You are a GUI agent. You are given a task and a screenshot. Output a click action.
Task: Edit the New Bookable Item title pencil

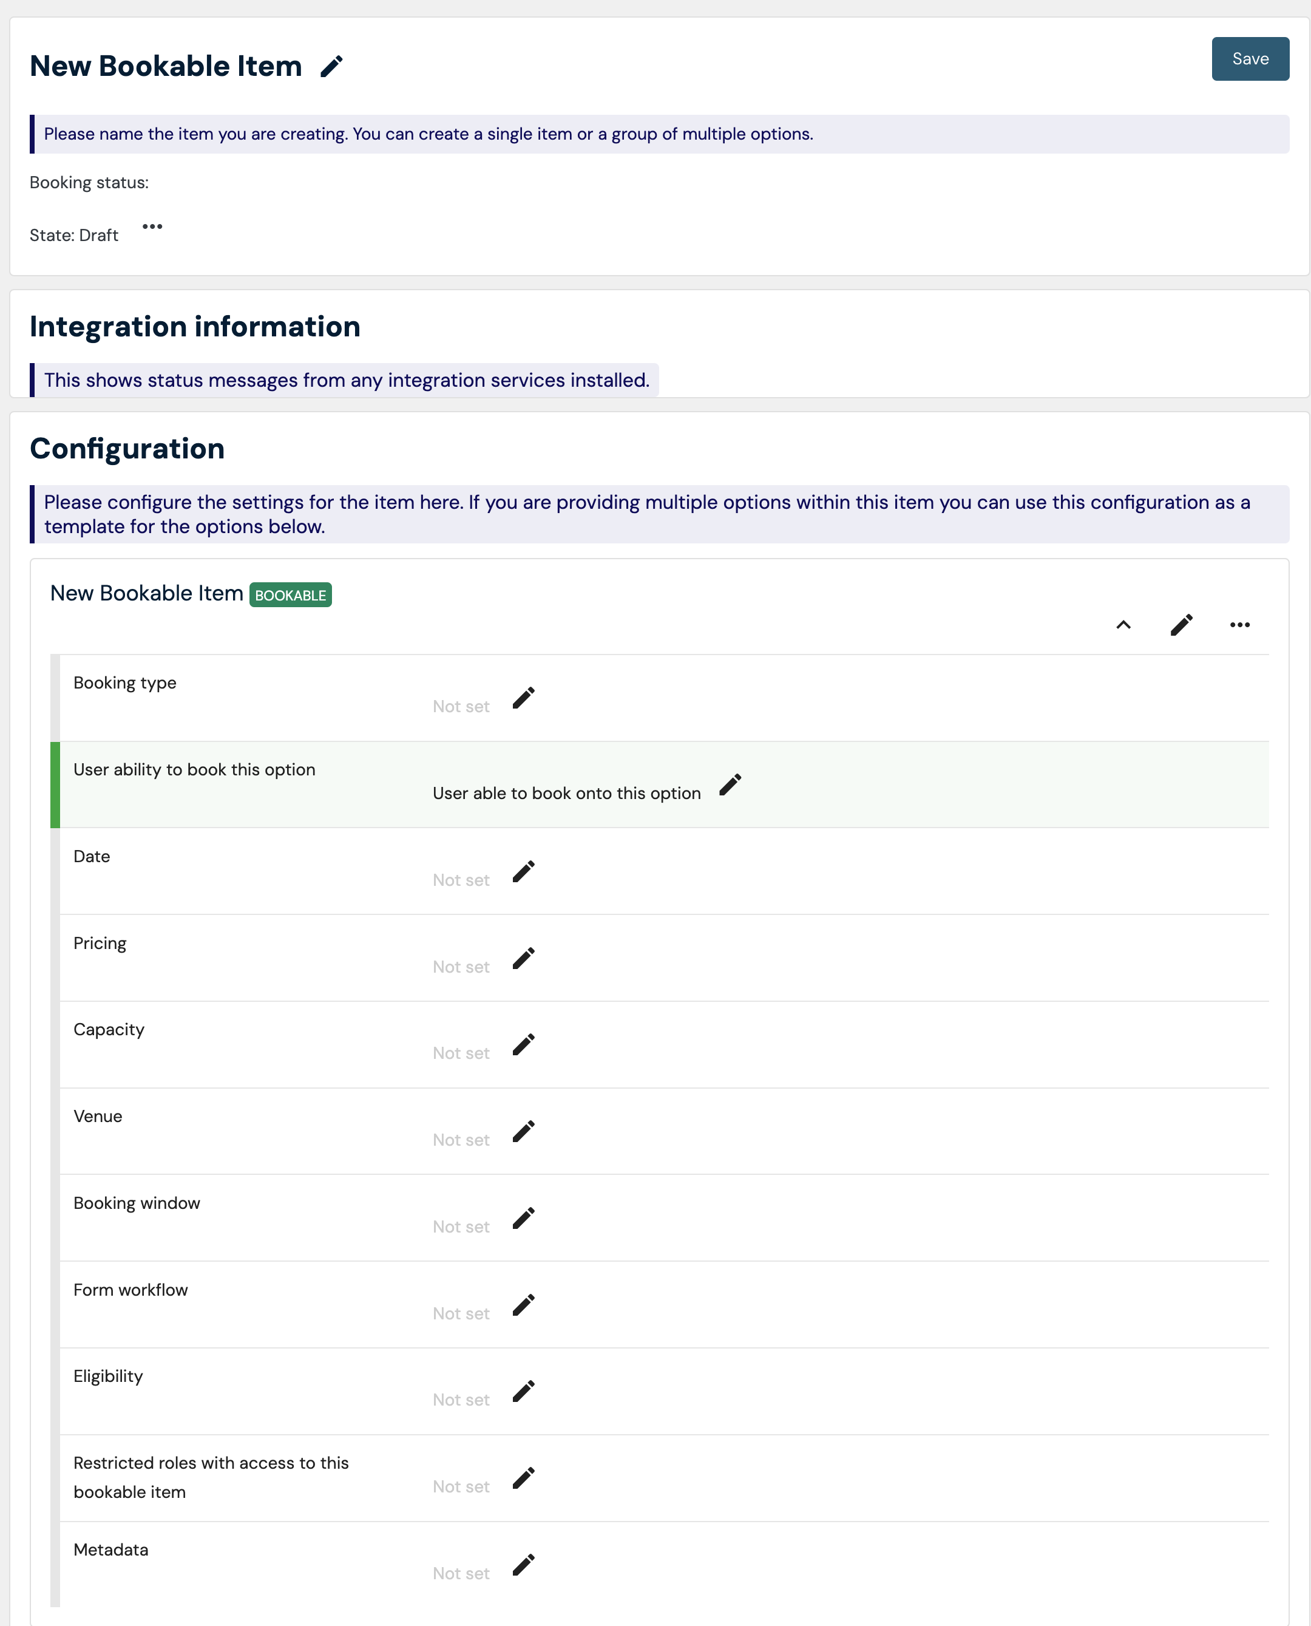pos(331,67)
